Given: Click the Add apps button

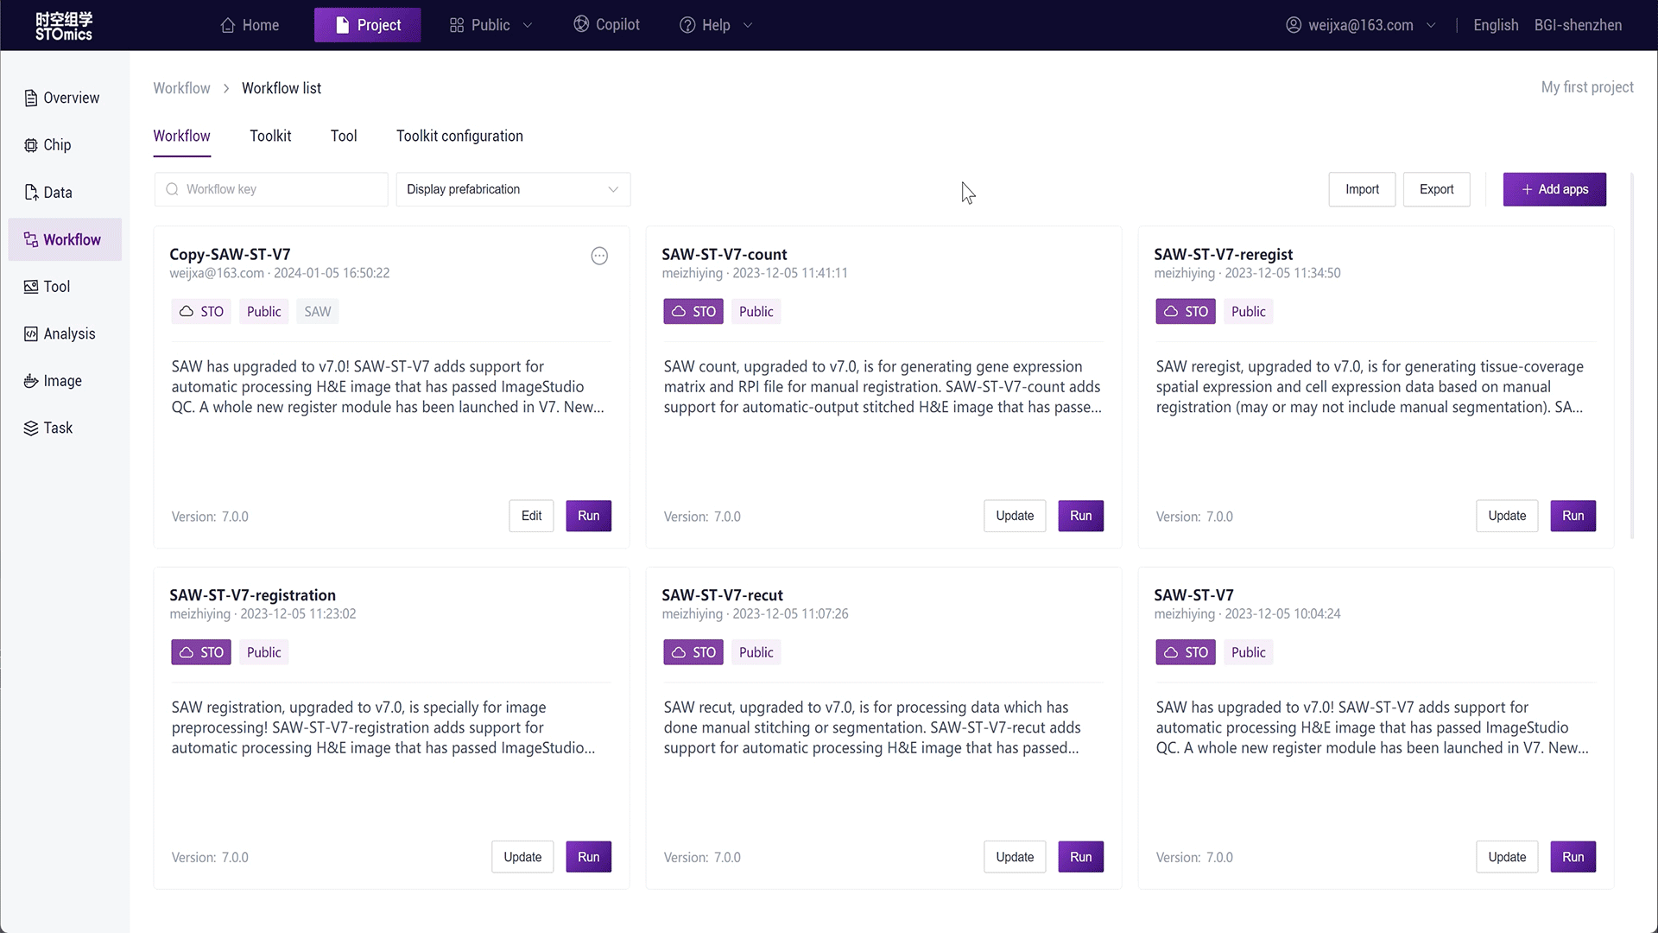Looking at the screenshot, I should point(1554,189).
